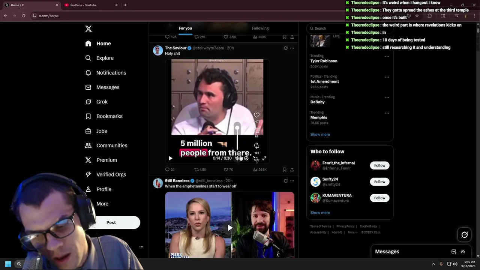Image resolution: width=480 pixels, height=270 pixels.
Task: Open more options for Tyler Robinson trend
Action: [x=387, y=57]
